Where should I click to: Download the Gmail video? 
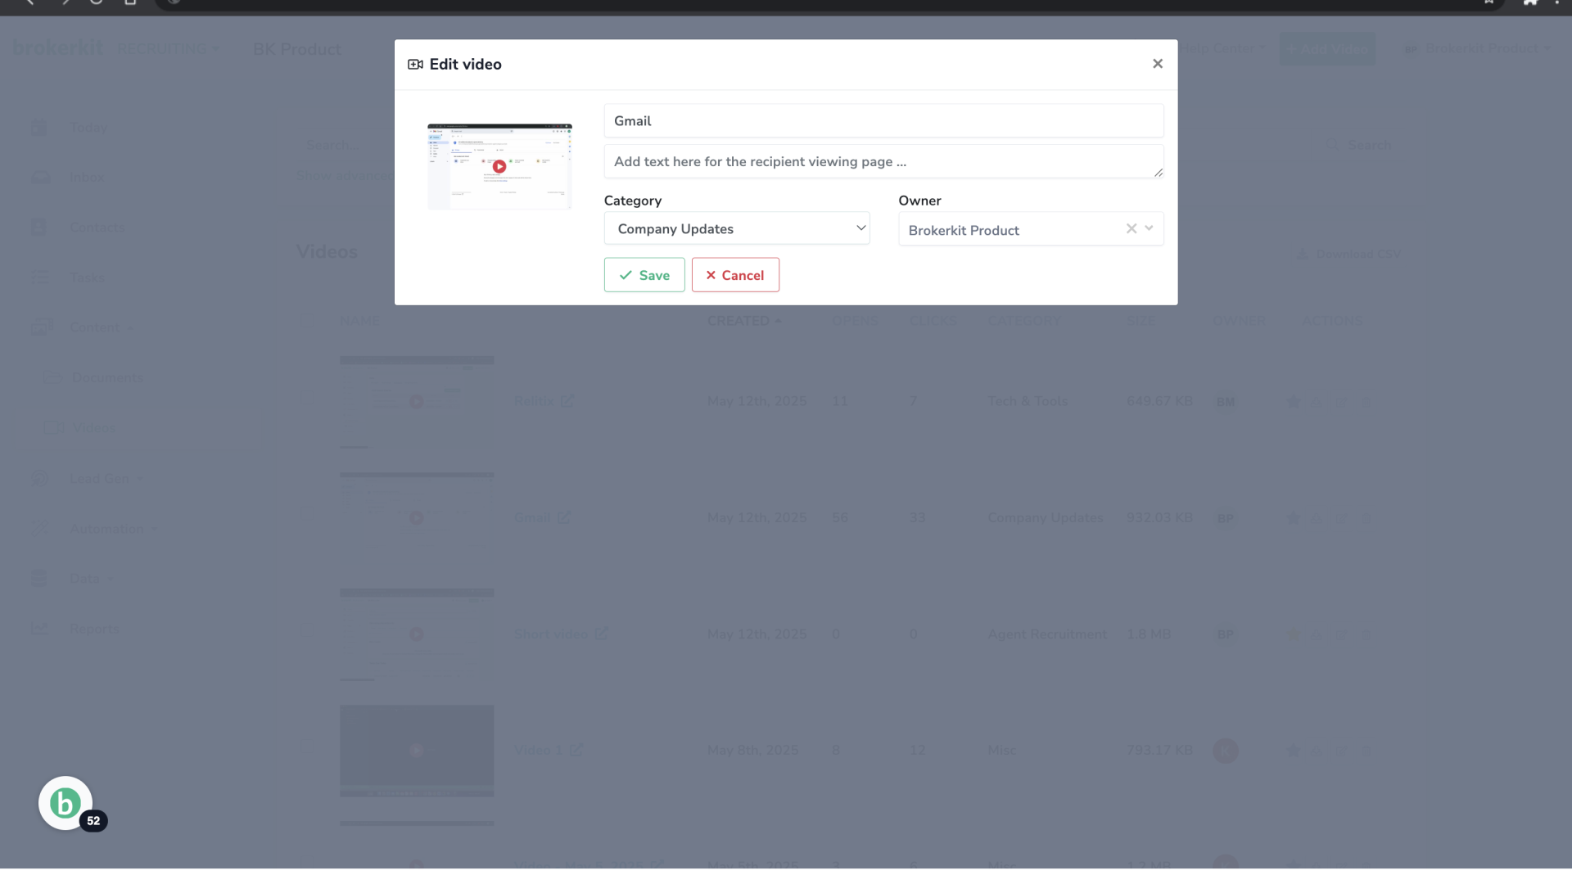pyautogui.click(x=1317, y=518)
